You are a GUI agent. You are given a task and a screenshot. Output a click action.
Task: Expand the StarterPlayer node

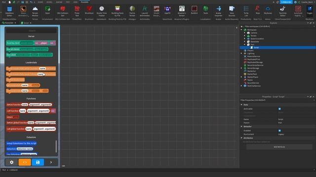[241, 77]
